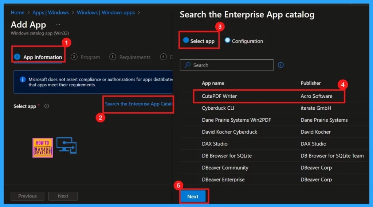This screenshot has width=373, height=207.
Task: Open Windows | Windows apps breadcrumb
Action: 106,13
